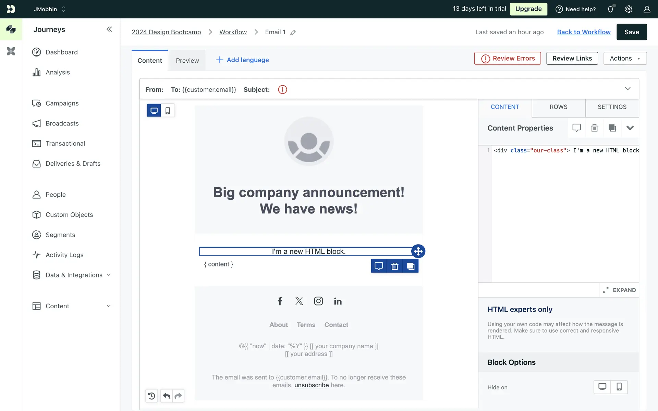
Task: Duplicate block using Content Properties copy icon
Action: [x=612, y=128]
